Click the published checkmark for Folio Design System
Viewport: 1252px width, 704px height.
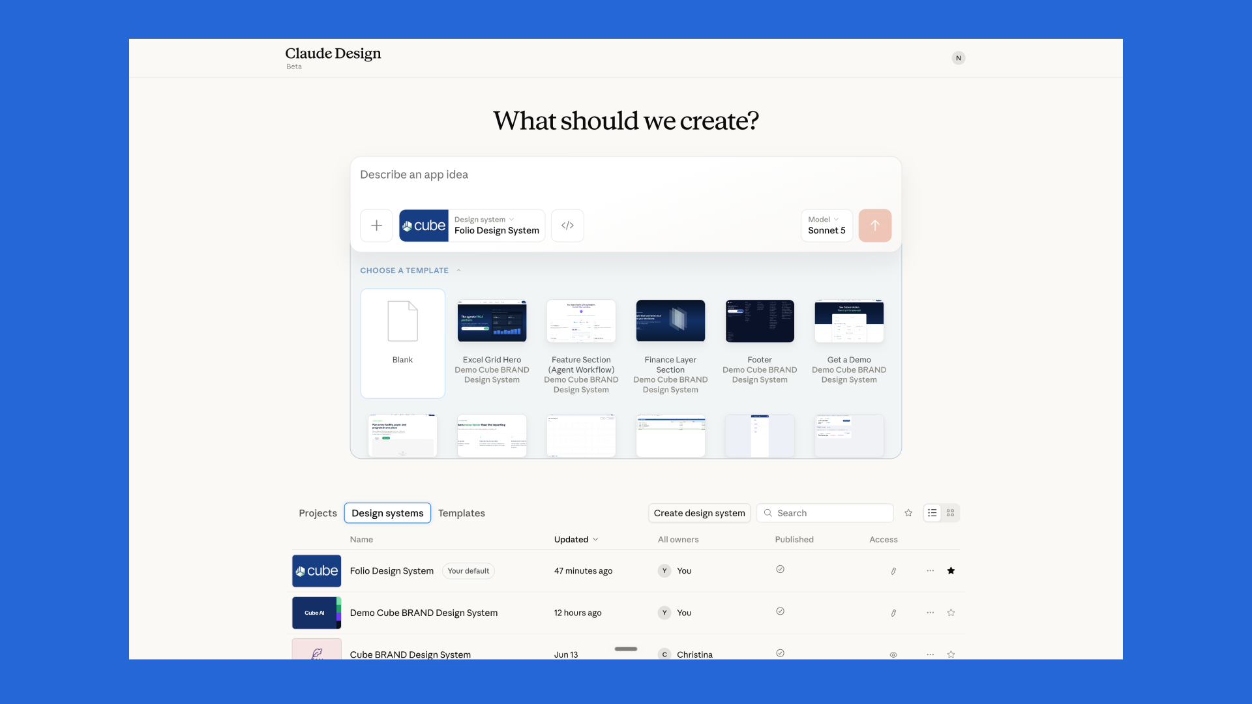pos(780,569)
